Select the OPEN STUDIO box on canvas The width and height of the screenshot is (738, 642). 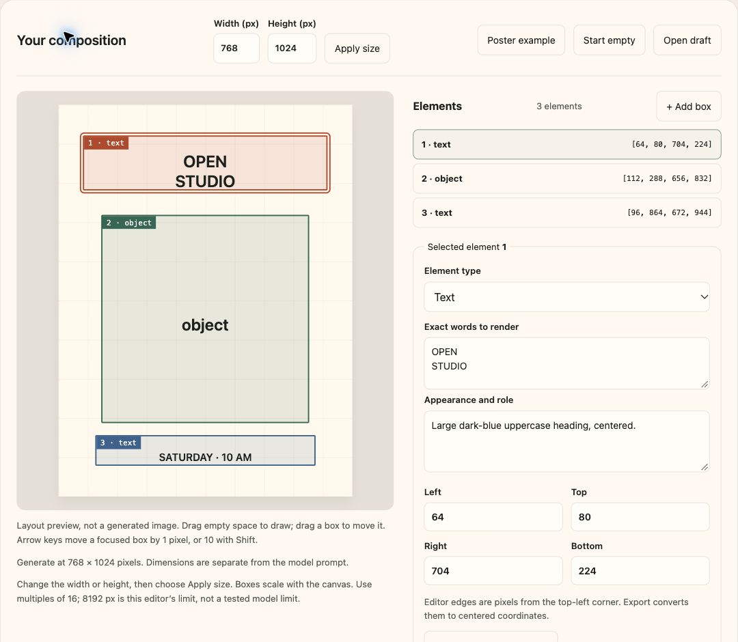pyautogui.click(x=205, y=163)
